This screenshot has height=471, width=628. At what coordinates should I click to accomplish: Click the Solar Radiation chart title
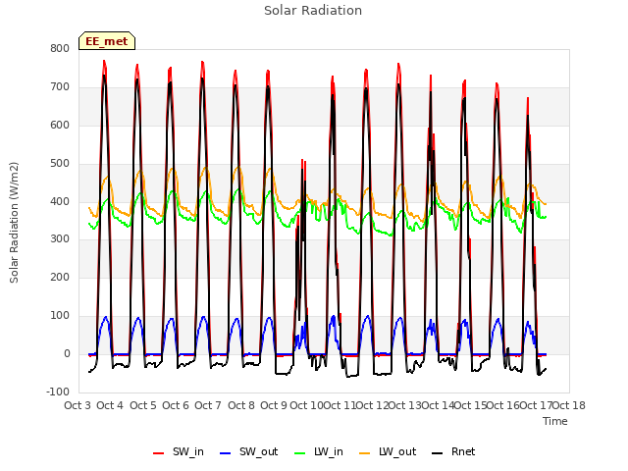pos(313,11)
